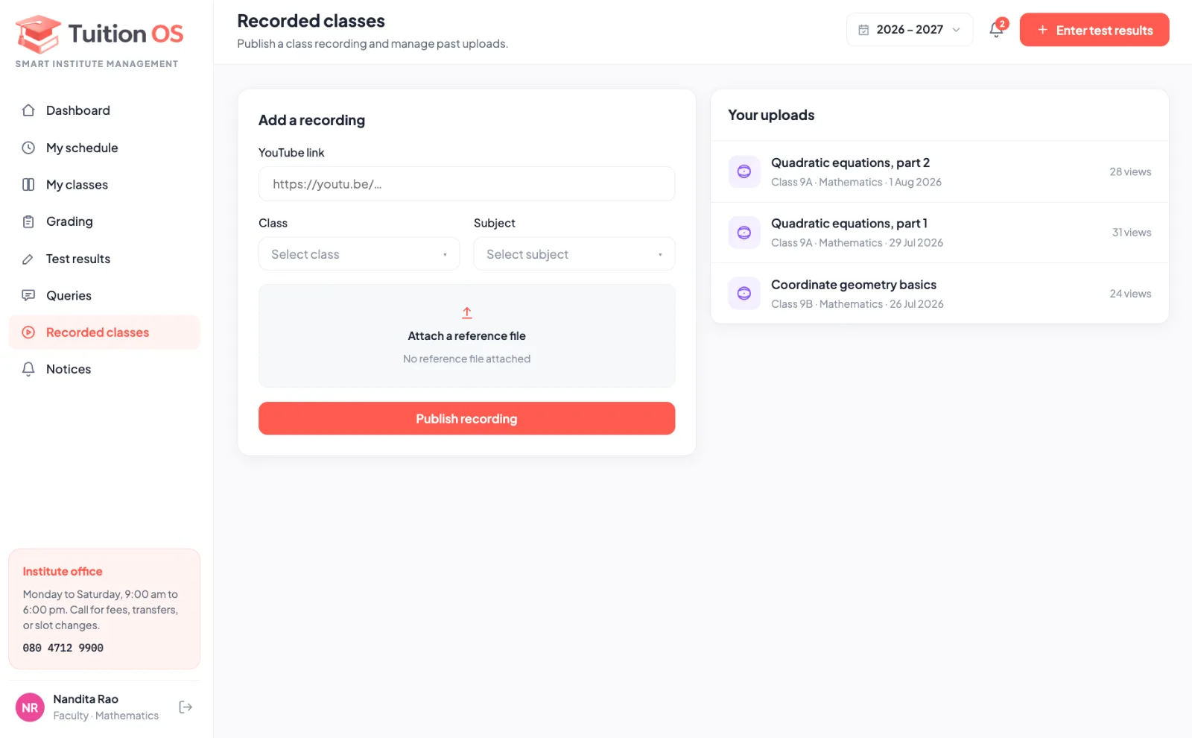The width and height of the screenshot is (1192, 738).
Task: Click the pencil icon next to Test results
Action: (28, 259)
